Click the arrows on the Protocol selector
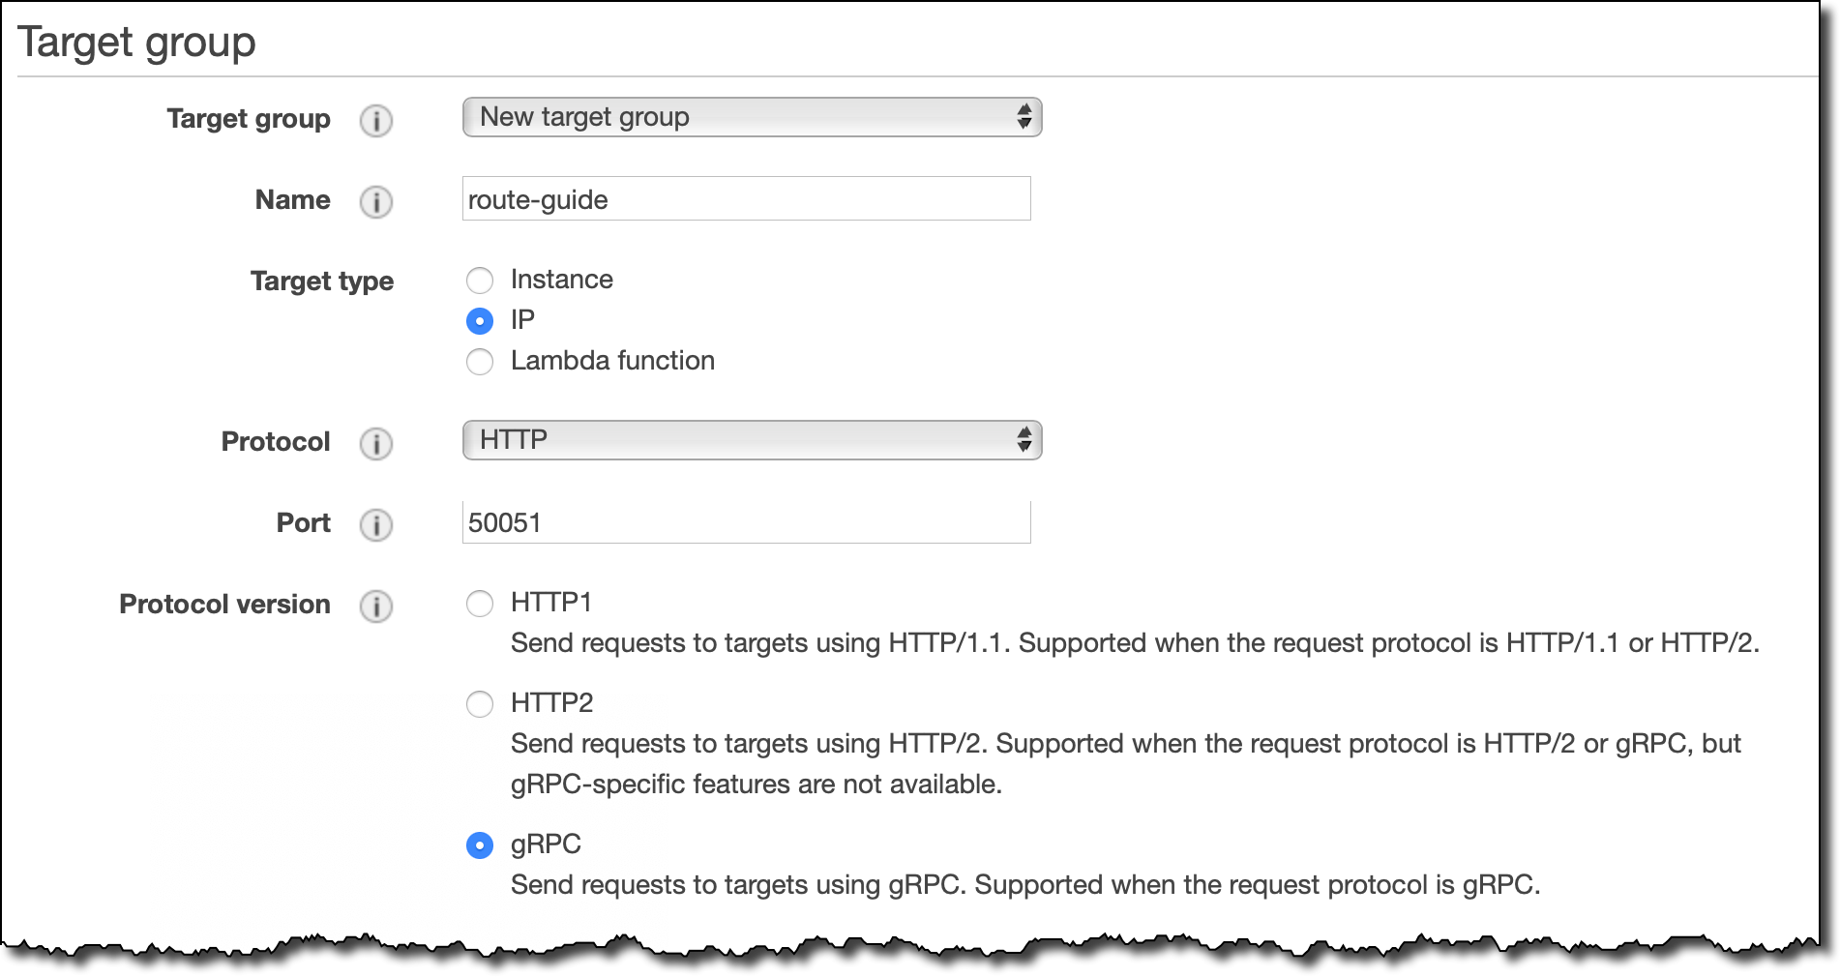Screen dimensions: 1840x977 [1024, 440]
